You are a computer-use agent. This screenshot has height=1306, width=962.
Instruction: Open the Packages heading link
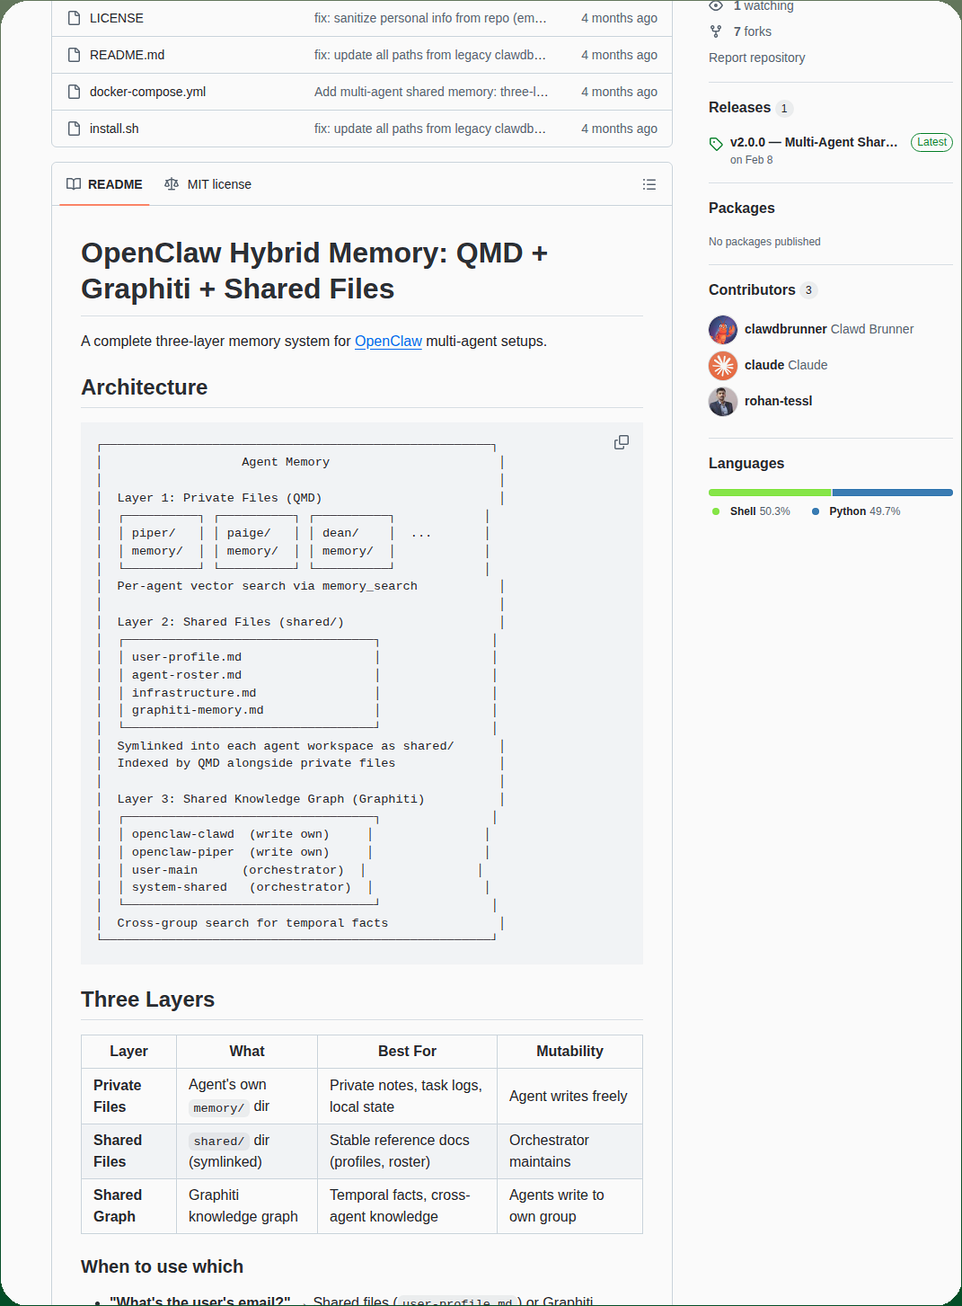[741, 209]
